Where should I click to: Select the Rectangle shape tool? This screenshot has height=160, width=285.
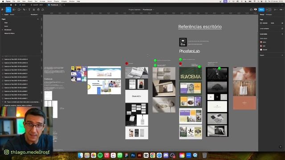tap(19, 10)
